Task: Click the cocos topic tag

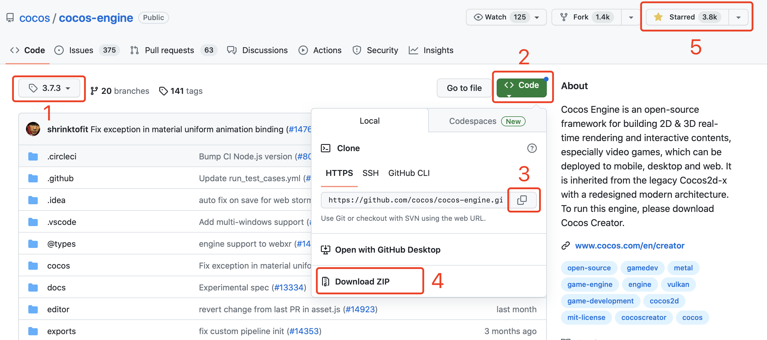Action: pos(692,317)
